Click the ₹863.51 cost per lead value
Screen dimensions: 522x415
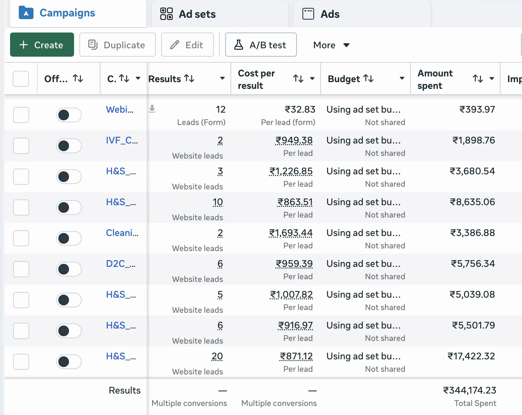click(x=295, y=202)
